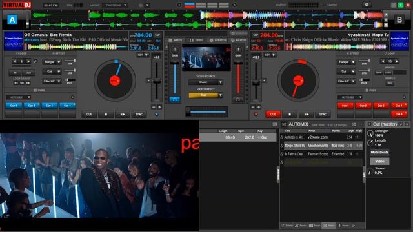413x232 pixels.
Task: Toggle Cut (master) effect power icon
Action: 369,124
